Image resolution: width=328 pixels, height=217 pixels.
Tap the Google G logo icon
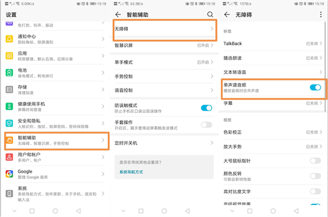click(x=9, y=174)
